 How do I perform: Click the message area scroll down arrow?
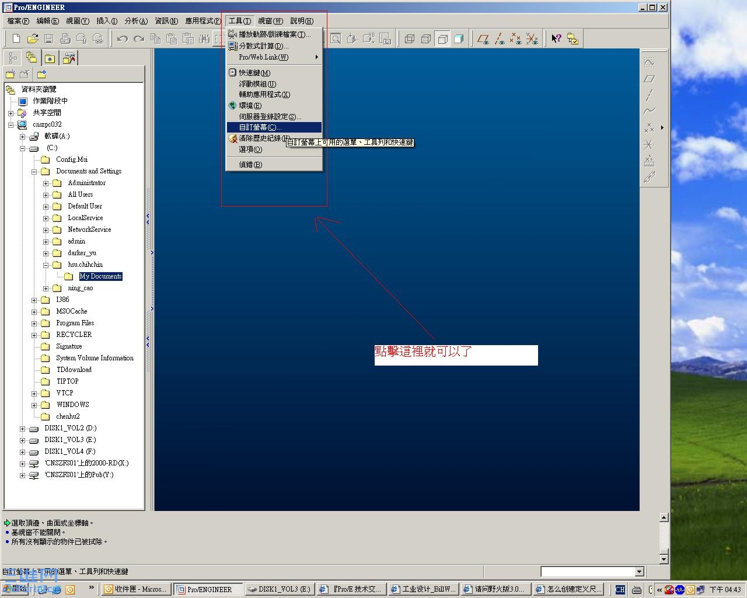[664, 559]
